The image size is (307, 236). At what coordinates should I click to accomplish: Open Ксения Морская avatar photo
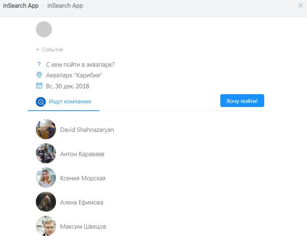point(46,178)
